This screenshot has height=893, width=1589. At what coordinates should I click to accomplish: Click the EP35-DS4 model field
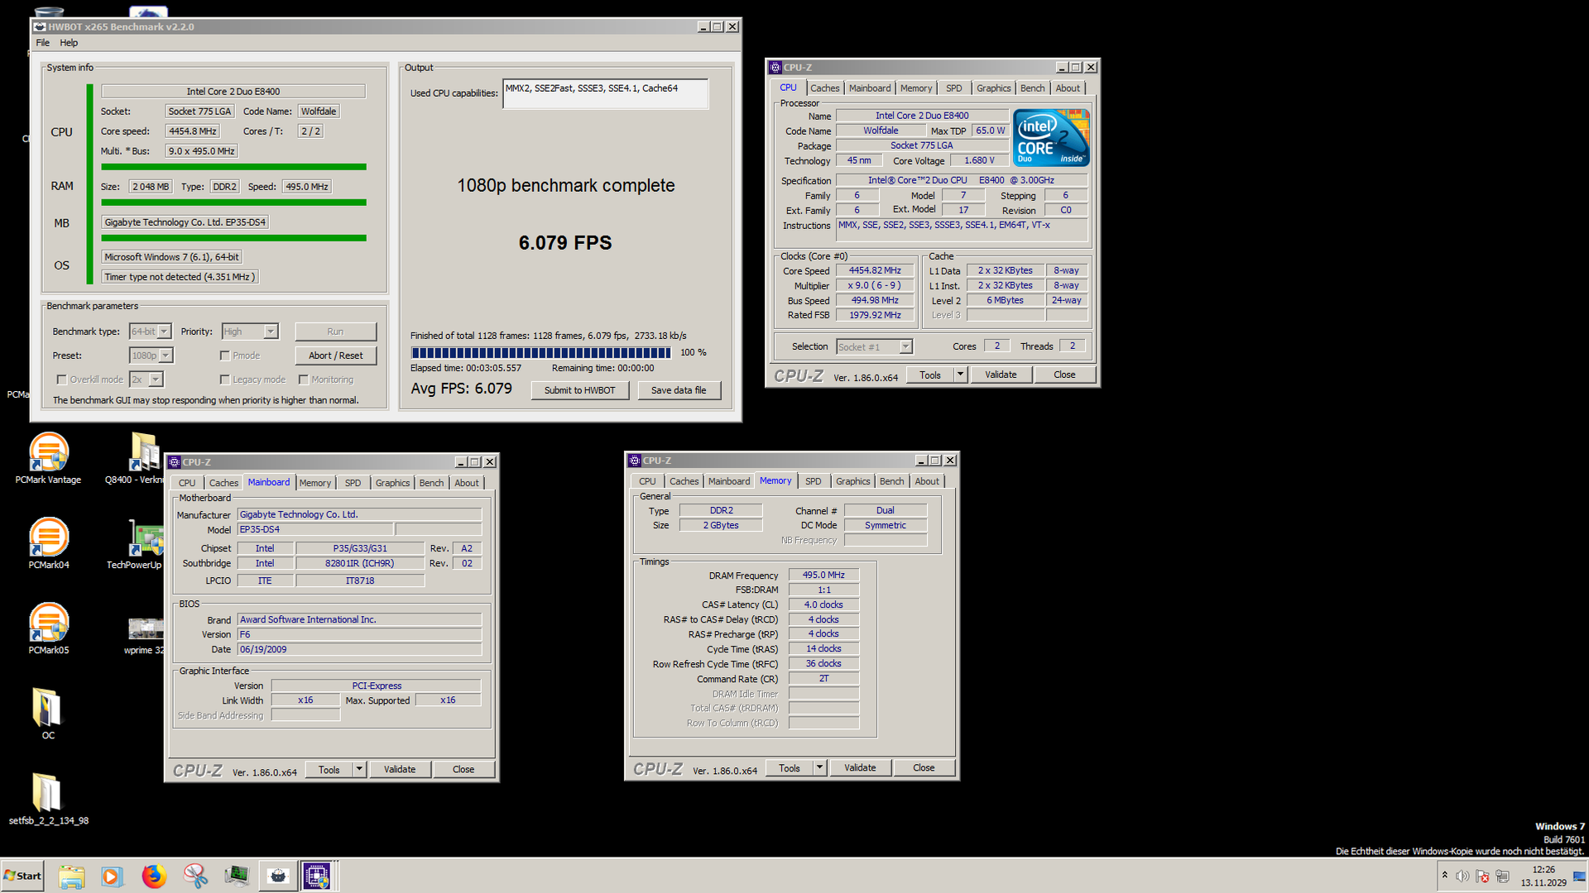click(314, 529)
